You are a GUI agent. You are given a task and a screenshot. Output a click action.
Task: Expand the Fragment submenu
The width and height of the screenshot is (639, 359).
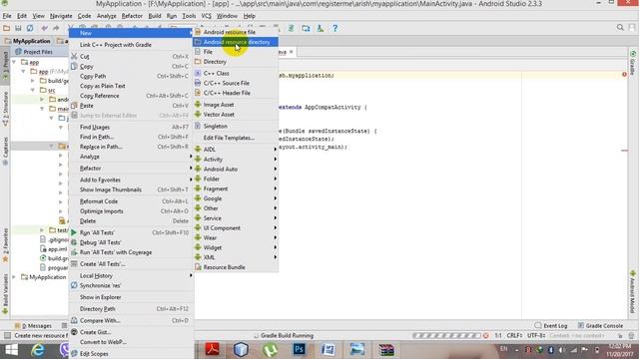(x=236, y=188)
